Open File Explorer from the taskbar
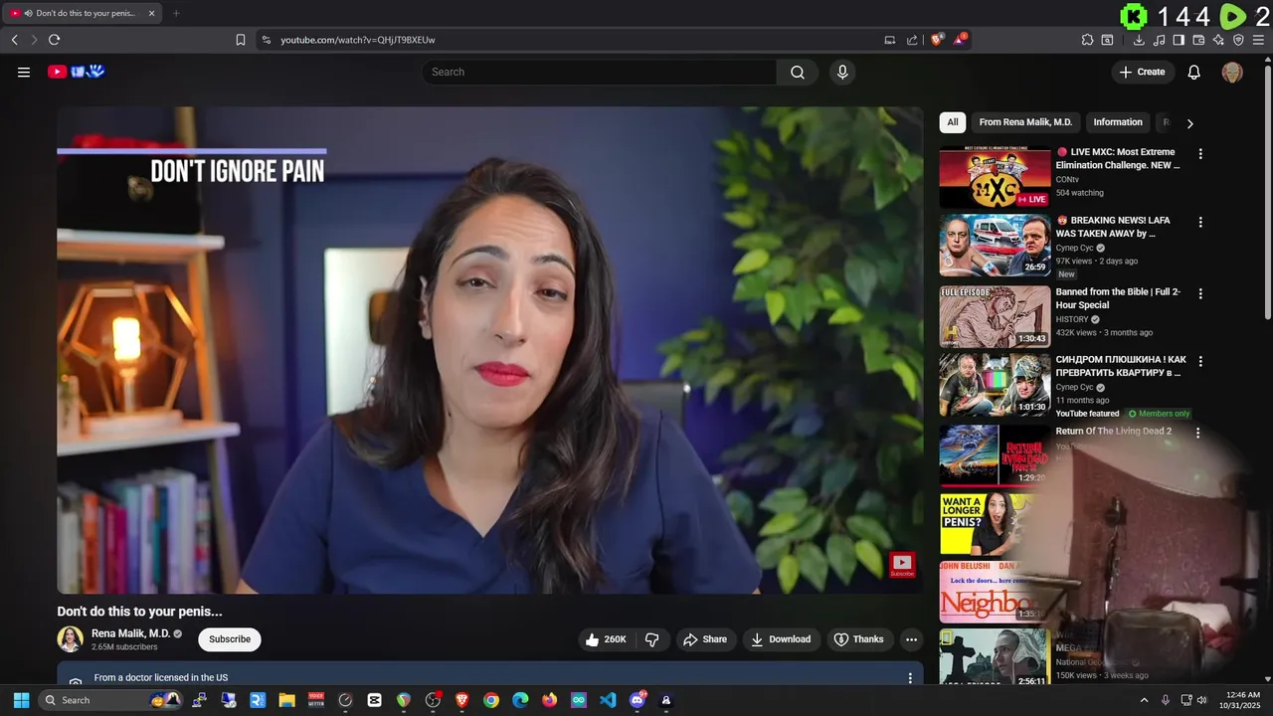 point(286,700)
